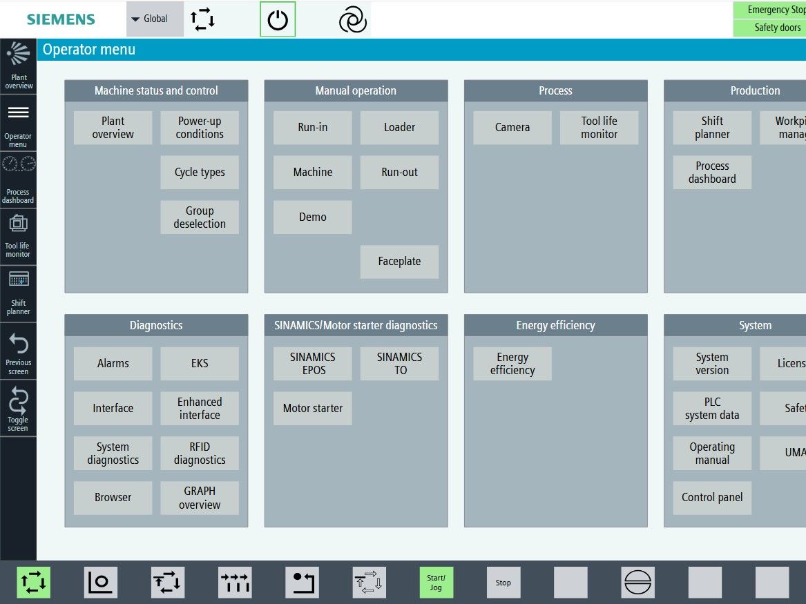This screenshot has width=806, height=604.
Task: Open Camera in Process group
Action: pyautogui.click(x=512, y=128)
